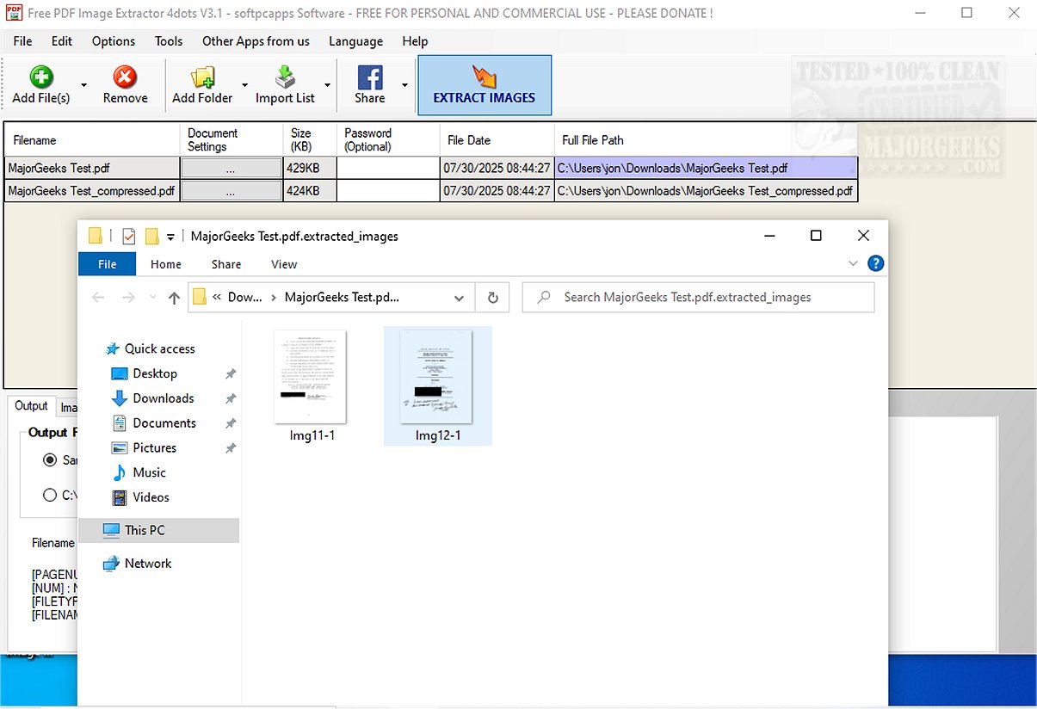The width and height of the screenshot is (1037, 709).
Task: Open Explorer Help question mark icon
Action: point(876,264)
